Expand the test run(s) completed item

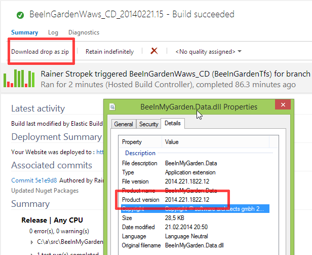(x=31, y=254)
